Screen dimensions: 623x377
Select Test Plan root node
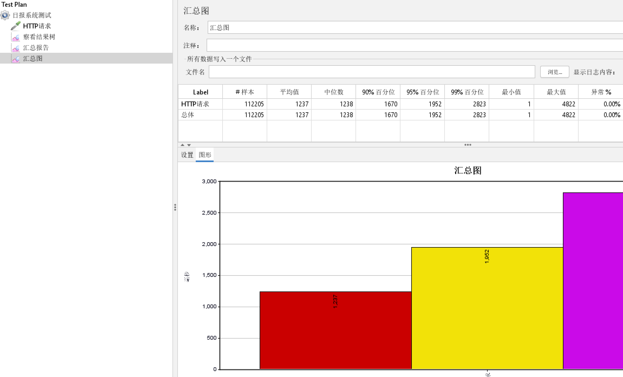point(14,4)
